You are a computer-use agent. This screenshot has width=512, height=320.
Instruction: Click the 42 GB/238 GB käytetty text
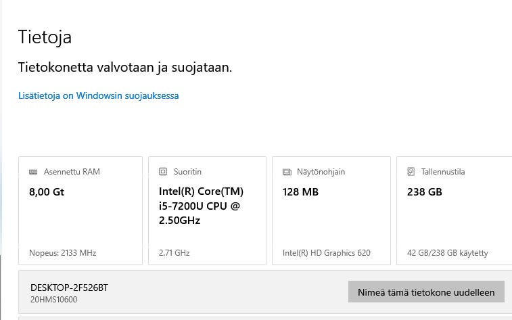pyautogui.click(x=447, y=253)
